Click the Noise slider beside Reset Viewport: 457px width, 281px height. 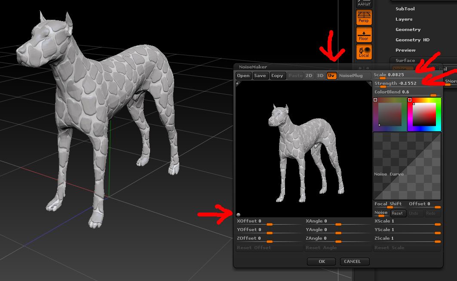pos(381,213)
